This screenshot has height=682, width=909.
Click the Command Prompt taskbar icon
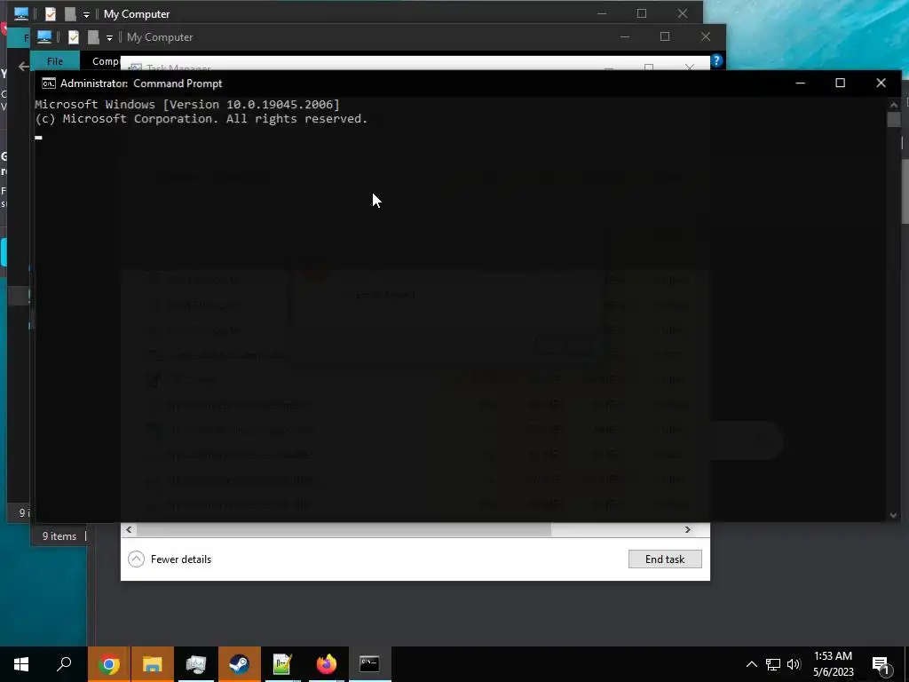point(369,664)
